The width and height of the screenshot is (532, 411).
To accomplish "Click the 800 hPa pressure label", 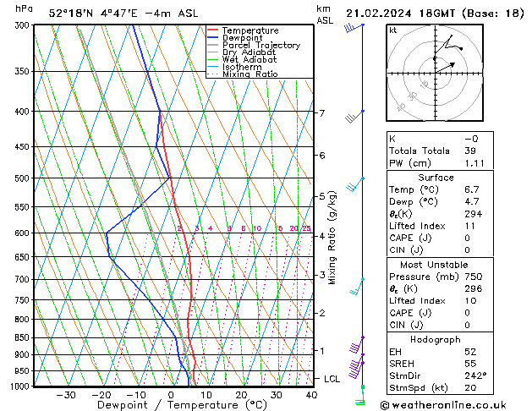I will coord(24,320).
